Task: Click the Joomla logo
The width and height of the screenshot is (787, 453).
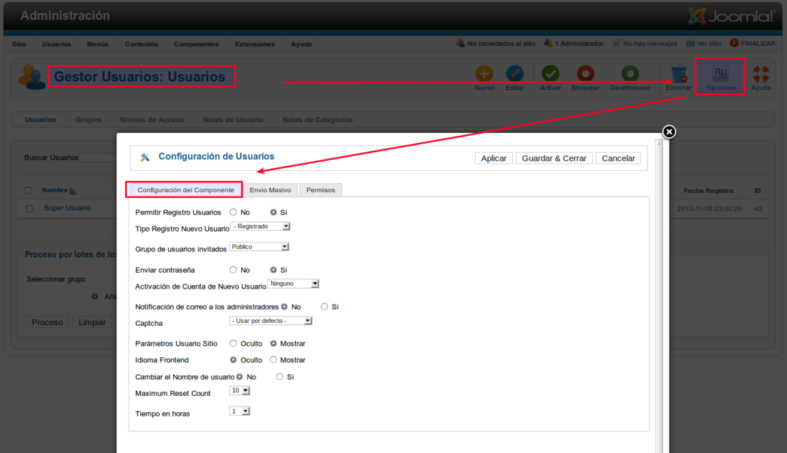Action: pos(732,16)
